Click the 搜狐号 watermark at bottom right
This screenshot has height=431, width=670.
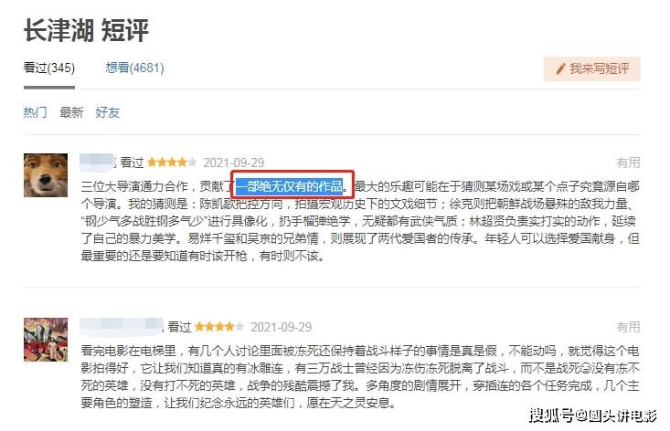593,415
